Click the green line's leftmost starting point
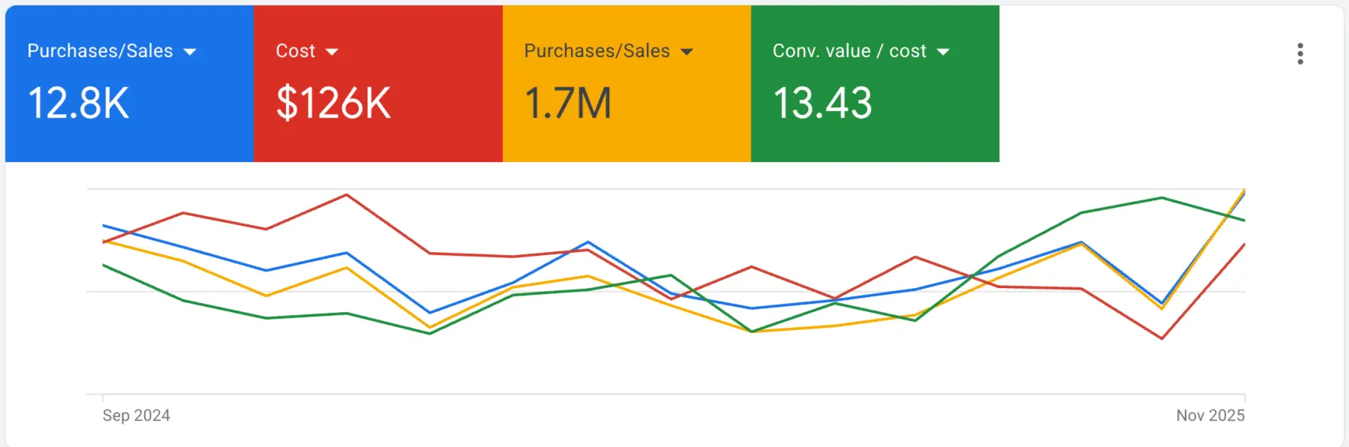1349x447 pixels. coord(104,265)
